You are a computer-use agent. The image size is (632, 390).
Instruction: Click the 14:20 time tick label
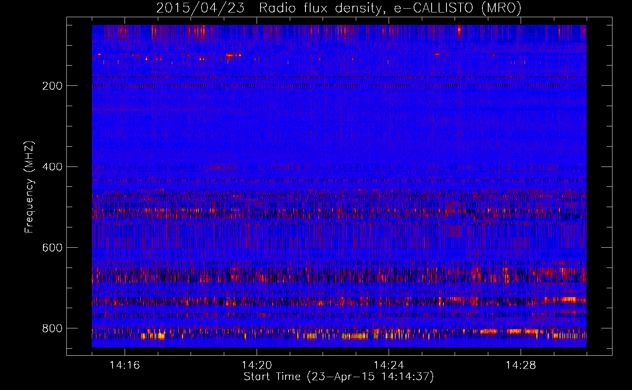point(257,365)
